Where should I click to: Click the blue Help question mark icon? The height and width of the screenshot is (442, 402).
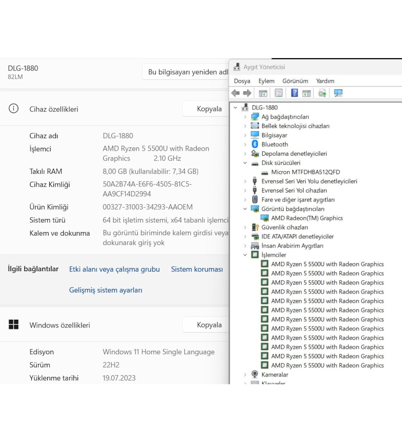pos(294,93)
